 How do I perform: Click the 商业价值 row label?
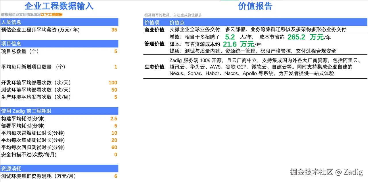154,30
